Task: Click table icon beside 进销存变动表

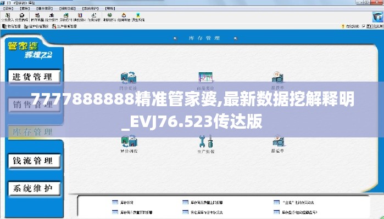Action: coord(276,203)
